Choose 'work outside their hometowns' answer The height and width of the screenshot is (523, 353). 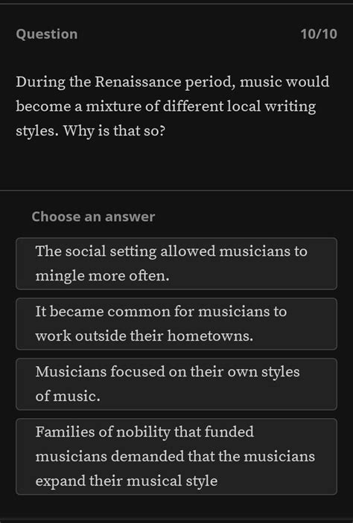point(176,324)
